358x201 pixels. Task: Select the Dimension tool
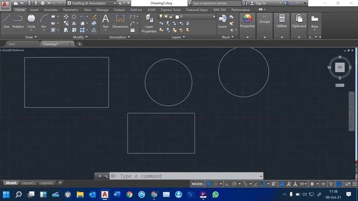(120, 21)
